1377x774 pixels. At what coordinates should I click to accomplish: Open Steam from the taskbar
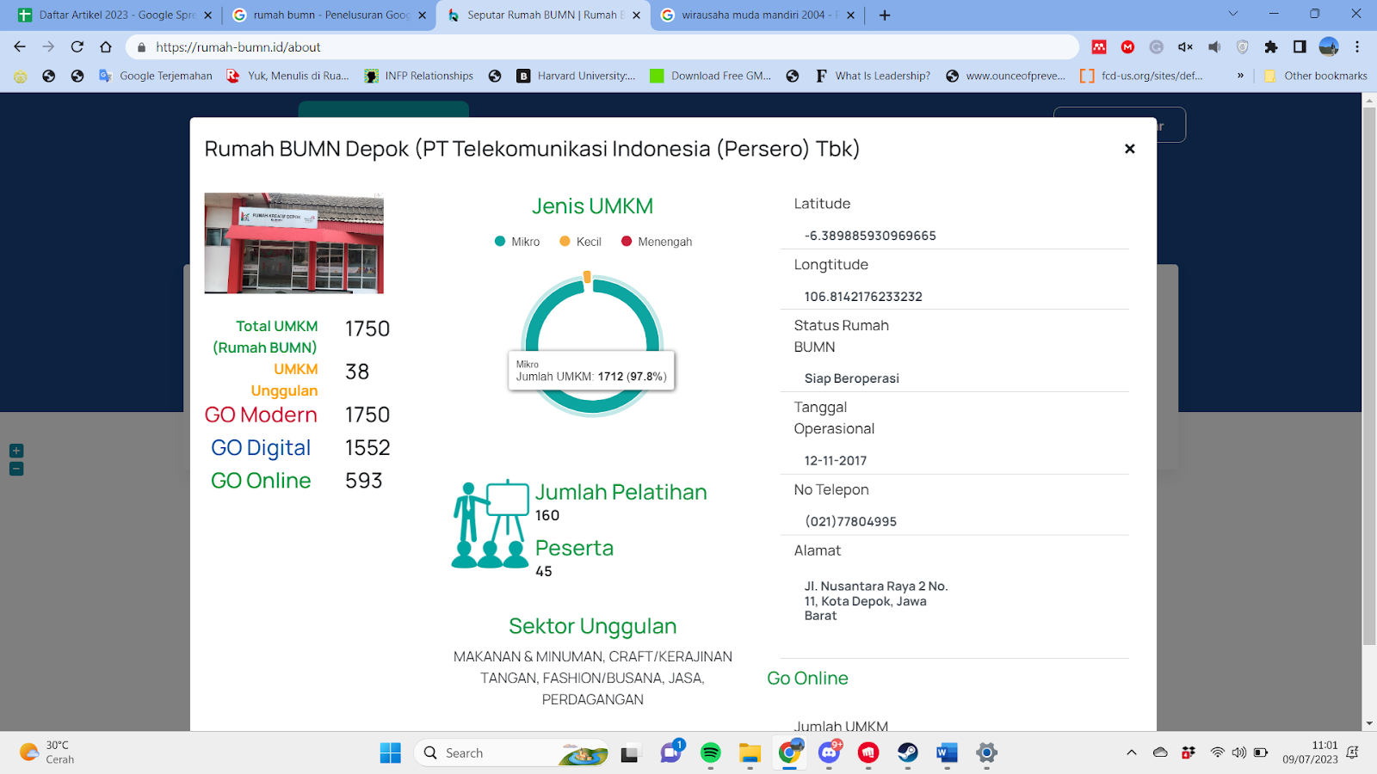[907, 753]
